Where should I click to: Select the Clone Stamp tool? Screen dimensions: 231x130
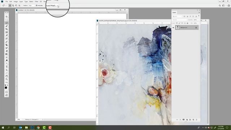(x=6, y=45)
